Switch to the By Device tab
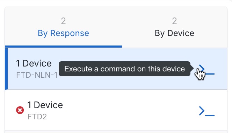Image resolution: width=232 pixels, height=133 pixels. (x=174, y=27)
